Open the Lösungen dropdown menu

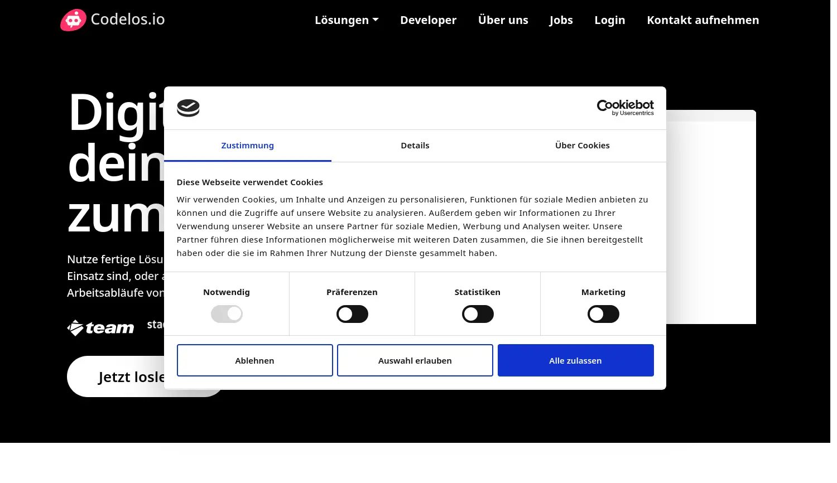346,20
